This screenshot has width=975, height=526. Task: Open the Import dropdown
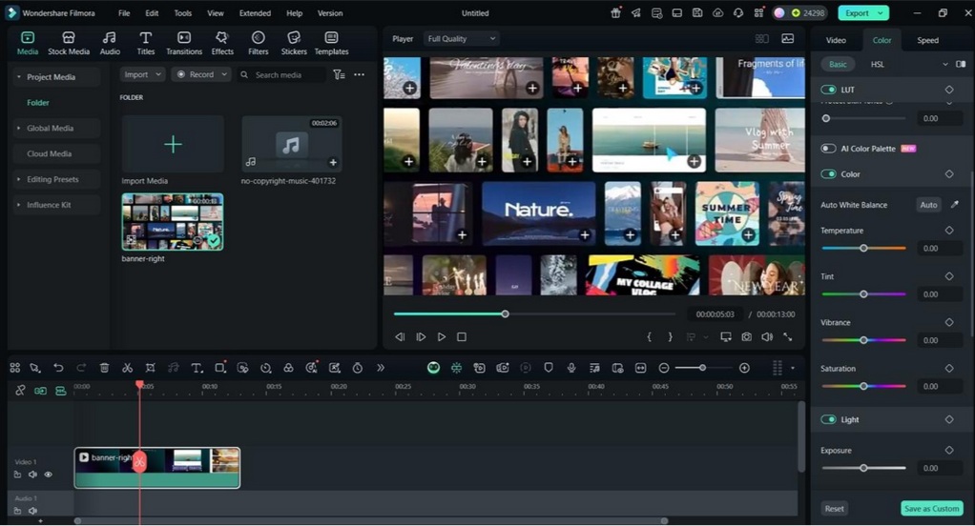[142, 74]
